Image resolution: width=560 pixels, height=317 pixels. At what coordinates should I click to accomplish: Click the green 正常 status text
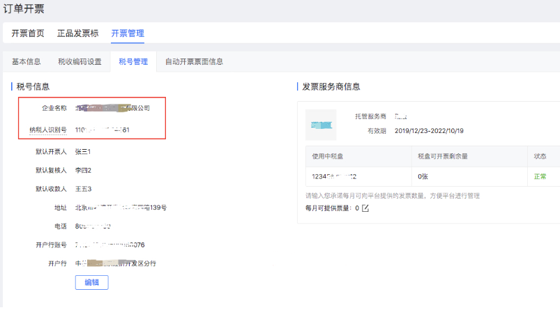click(540, 176)
